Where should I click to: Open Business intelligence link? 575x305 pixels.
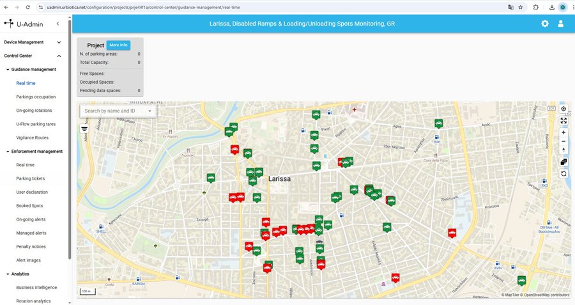(x=36, y=288)
